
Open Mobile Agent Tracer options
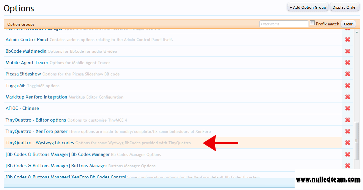pos(27,62)
